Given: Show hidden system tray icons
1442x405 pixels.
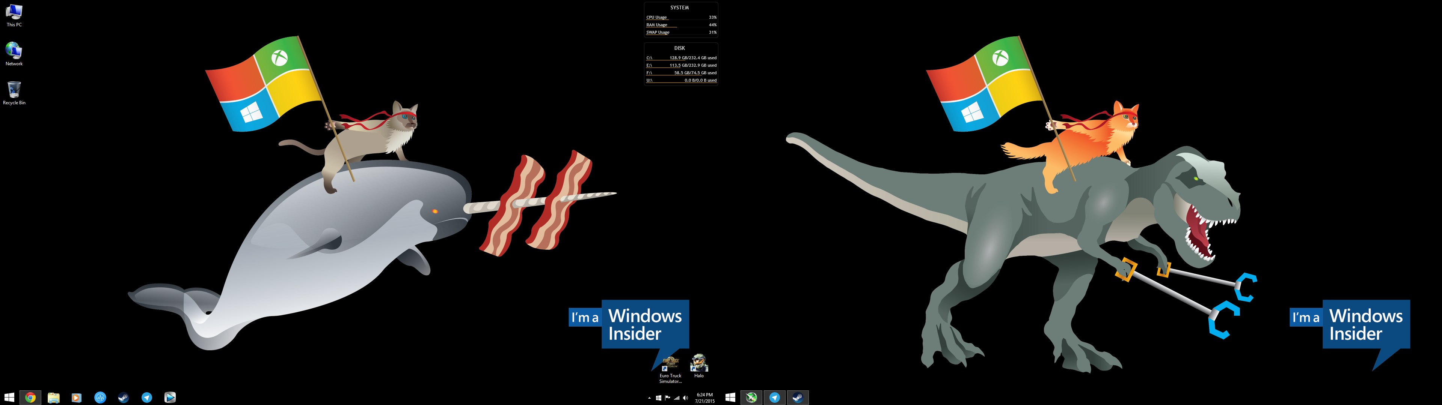Looking at the screenshot, I should tap(649, 398).
